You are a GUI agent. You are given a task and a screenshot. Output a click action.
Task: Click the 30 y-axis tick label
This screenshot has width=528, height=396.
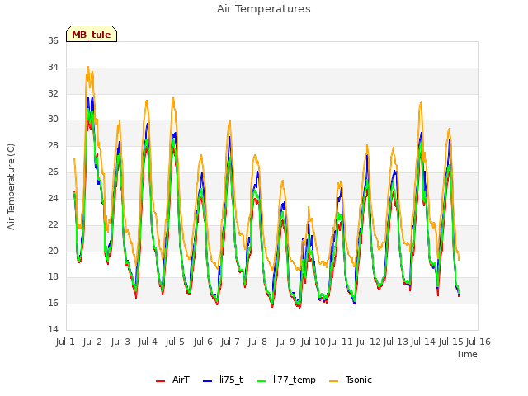(x=53, y=119)
